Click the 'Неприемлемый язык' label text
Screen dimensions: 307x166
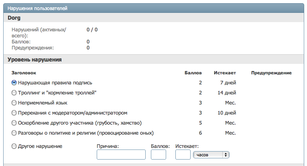(43, 103)
